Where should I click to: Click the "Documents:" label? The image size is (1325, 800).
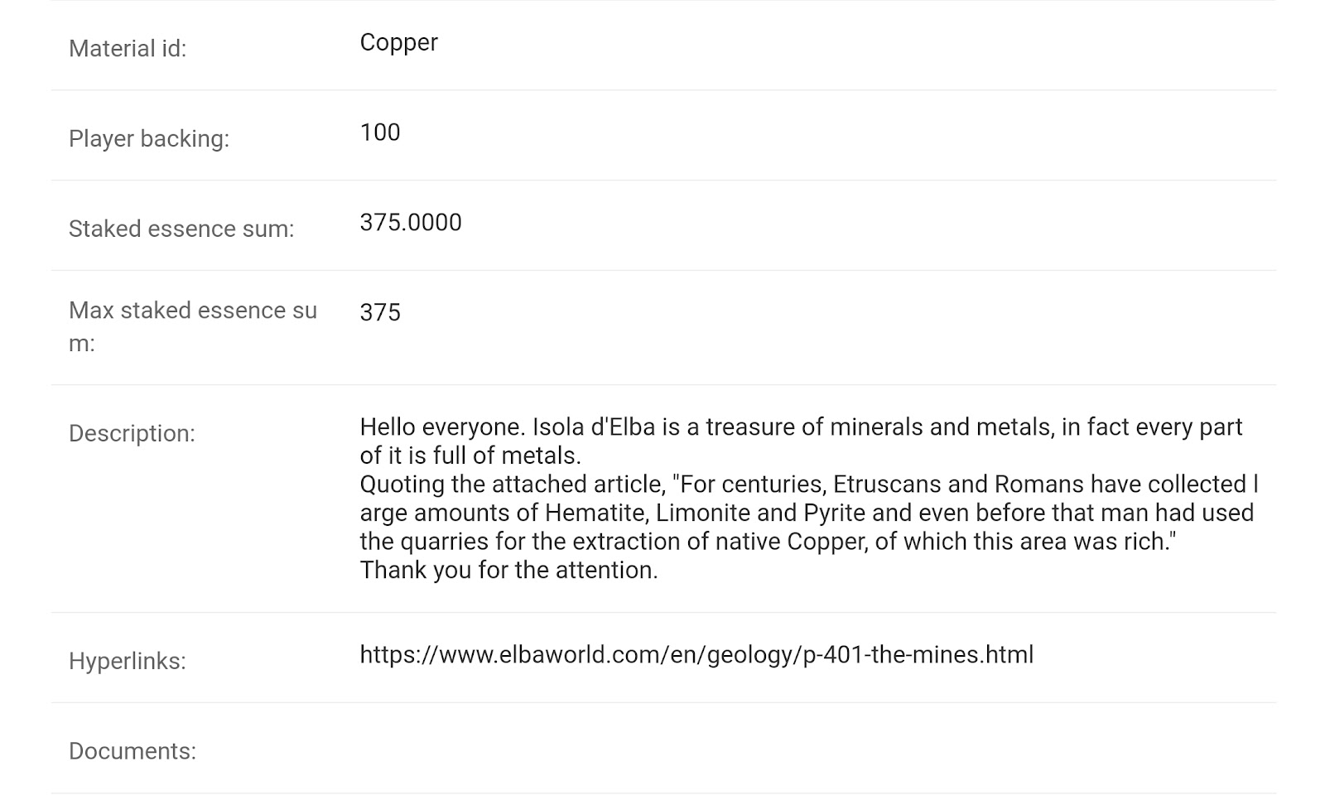[x=132, y=752]
